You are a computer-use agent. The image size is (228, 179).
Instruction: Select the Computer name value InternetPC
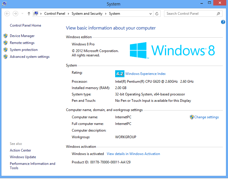(x=123, y=117)
